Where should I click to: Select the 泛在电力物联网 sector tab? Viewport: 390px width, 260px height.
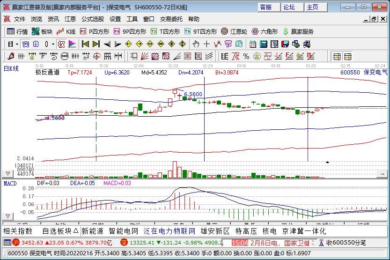pyautogui.click(x=169, y=231)
